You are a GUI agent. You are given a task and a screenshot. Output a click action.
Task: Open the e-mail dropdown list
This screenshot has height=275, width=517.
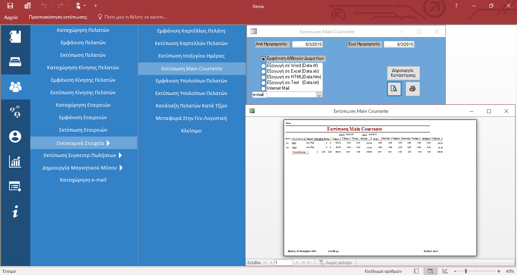[319, 95]
